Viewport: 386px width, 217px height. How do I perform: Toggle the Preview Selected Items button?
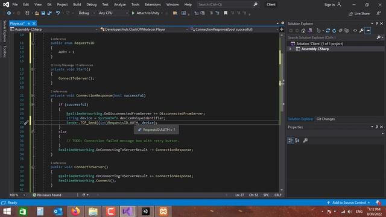tap(367, 31)
